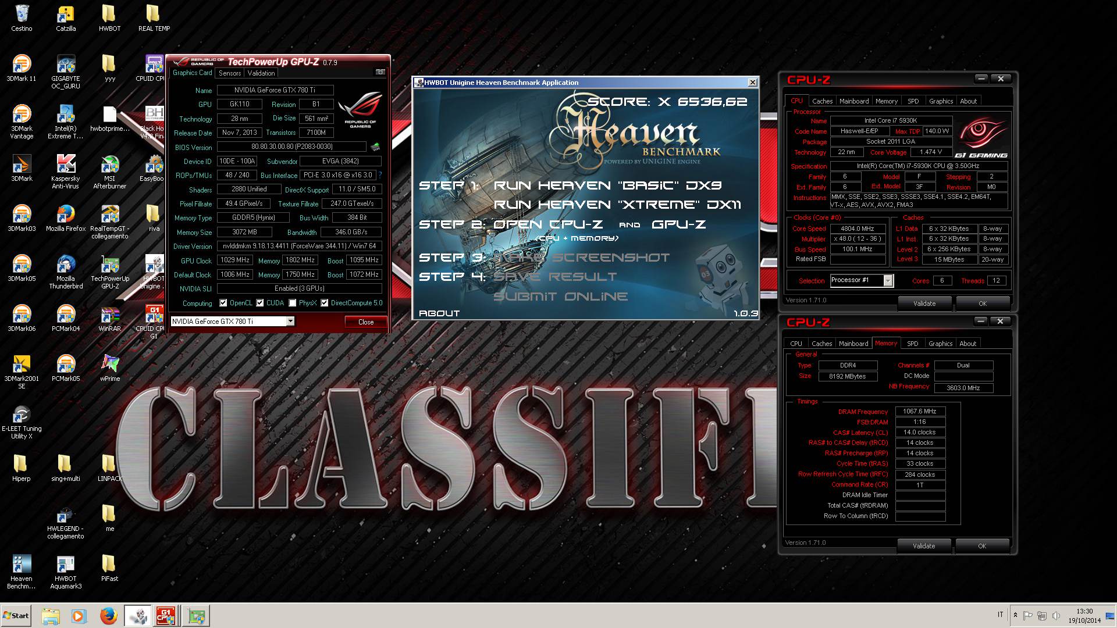The image size is (1117, 628).
Task: Toggle DirectCompute 5.0 checkbox
Action: pos(325,303)
